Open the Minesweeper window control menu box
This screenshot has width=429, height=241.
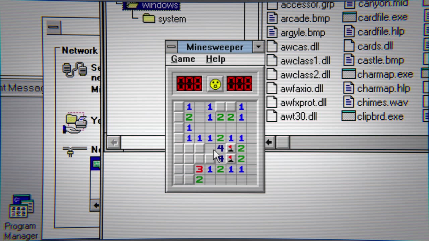[x=171, y=47]
